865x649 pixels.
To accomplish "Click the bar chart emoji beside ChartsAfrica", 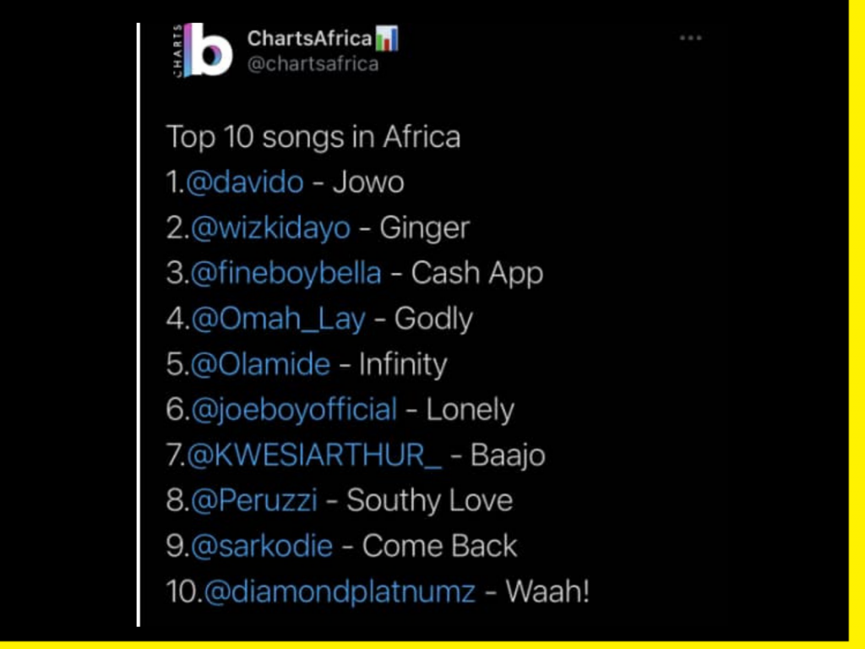I will click(387, 39).
